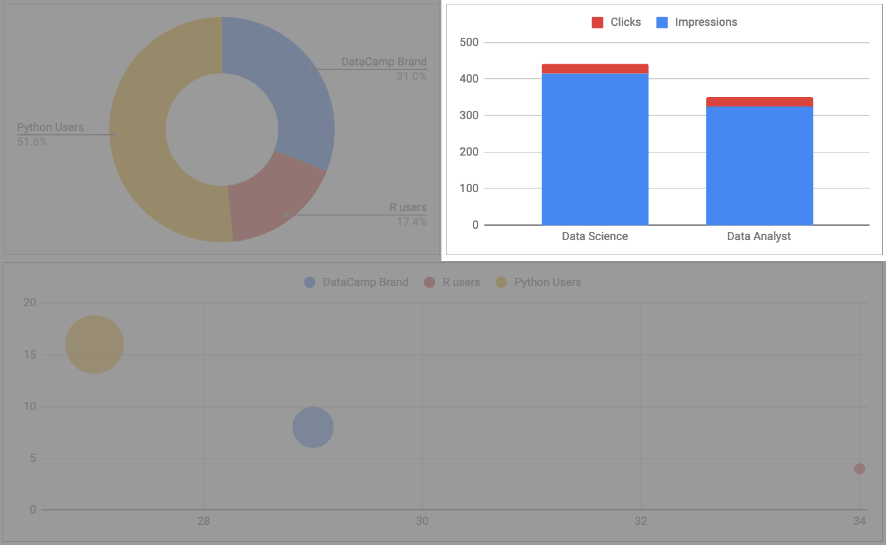Click the 200 value on bar chart axis
Viewport: 886px width, 545px height.
(469, 152)
